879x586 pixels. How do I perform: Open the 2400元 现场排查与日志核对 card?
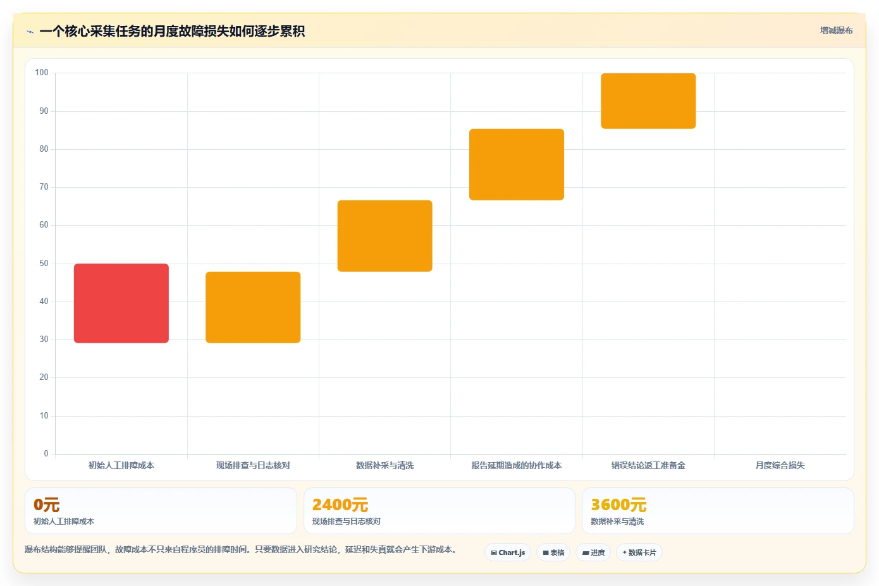pos(439,511)
